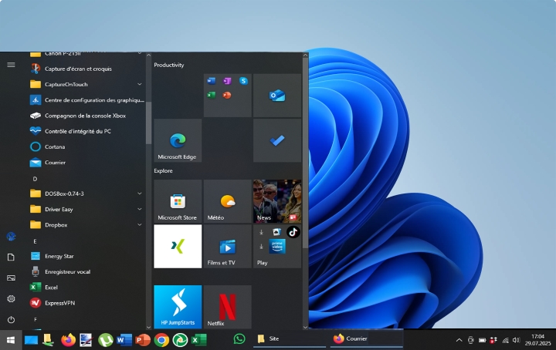The height and width of the screenshot is (350, 556).
Task: Open the Wi-Fi network tray icon
Action: tap(505, 340)
